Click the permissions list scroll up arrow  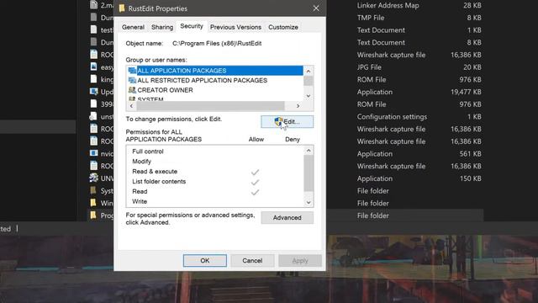pyautogui.click(x=309, y=151)
